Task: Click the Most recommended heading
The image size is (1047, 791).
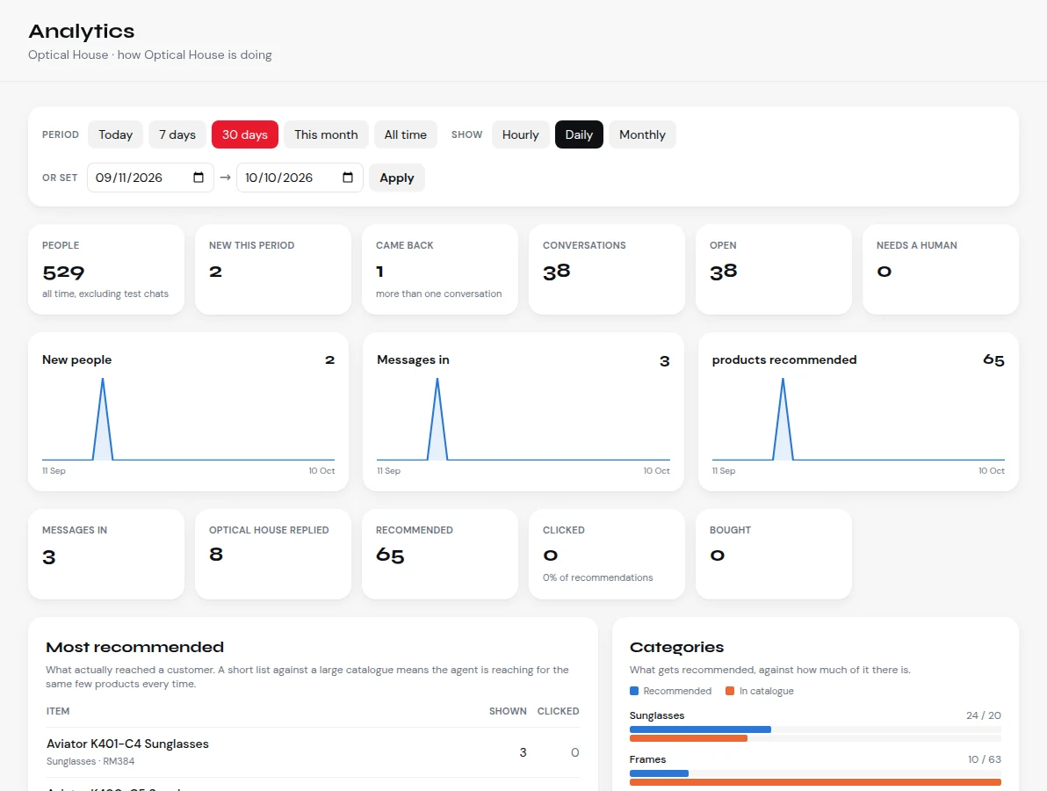Action: [135, 647]
